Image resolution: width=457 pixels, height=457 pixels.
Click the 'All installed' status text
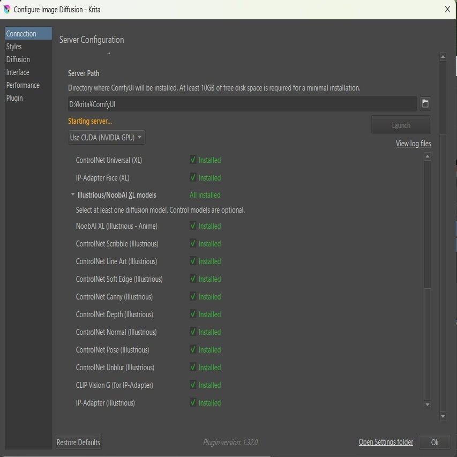click(x=205, y=194)
